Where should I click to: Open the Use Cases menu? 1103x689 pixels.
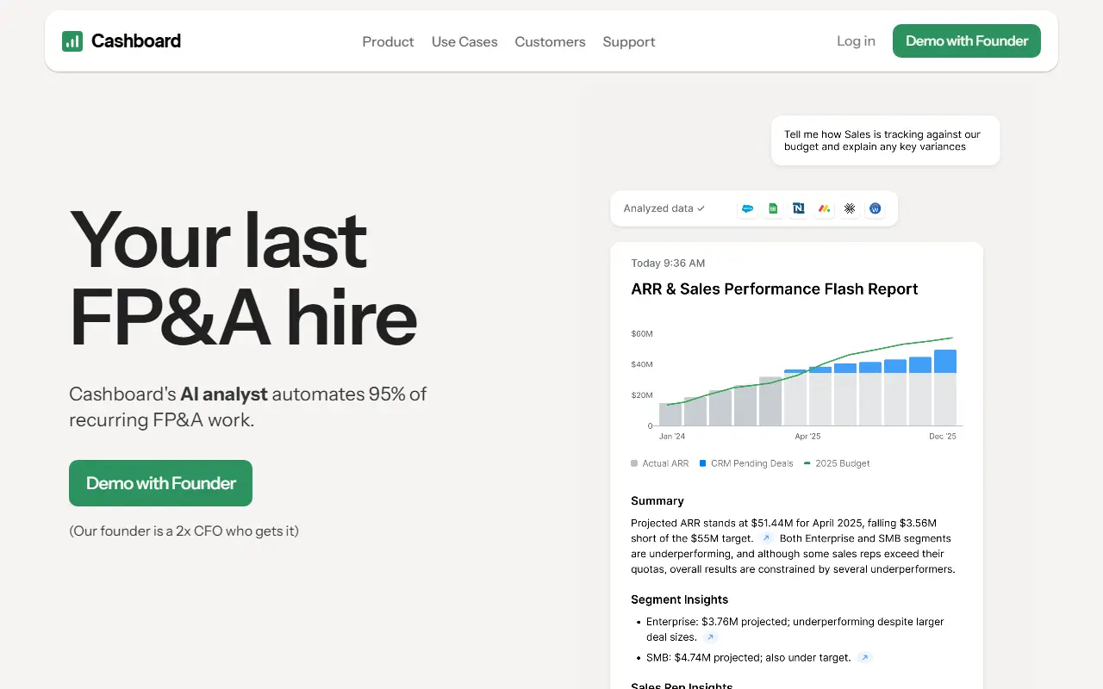click(x=464, y=41)
